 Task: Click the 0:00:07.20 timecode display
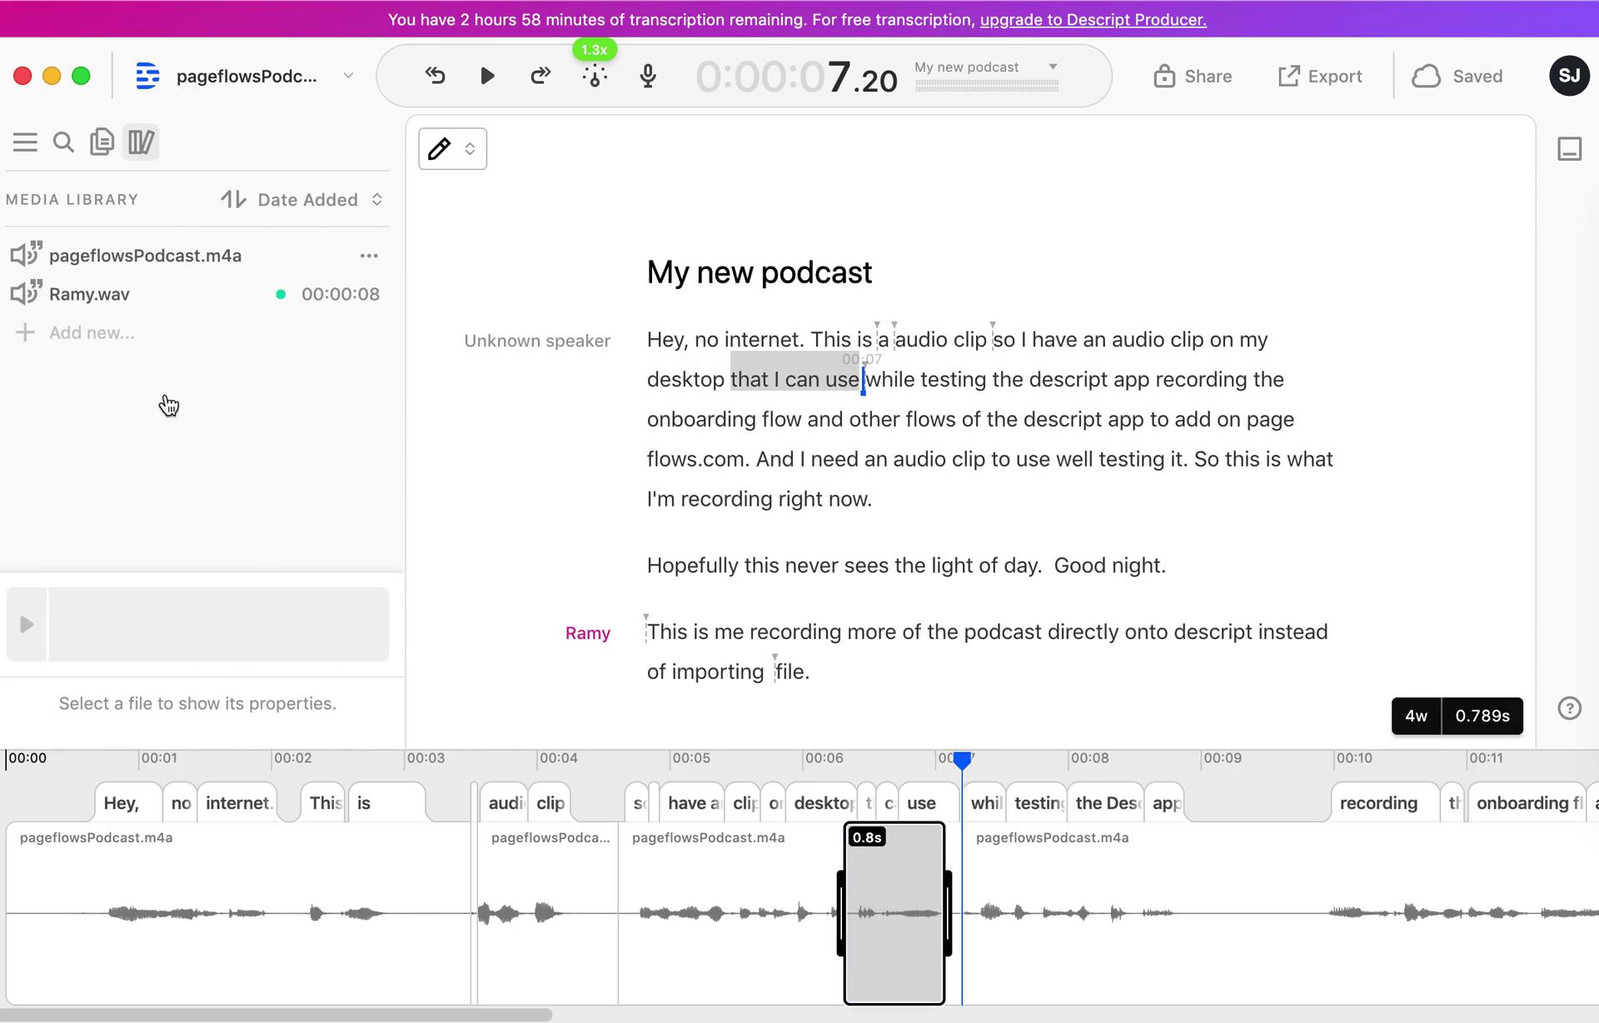(796, 77)
